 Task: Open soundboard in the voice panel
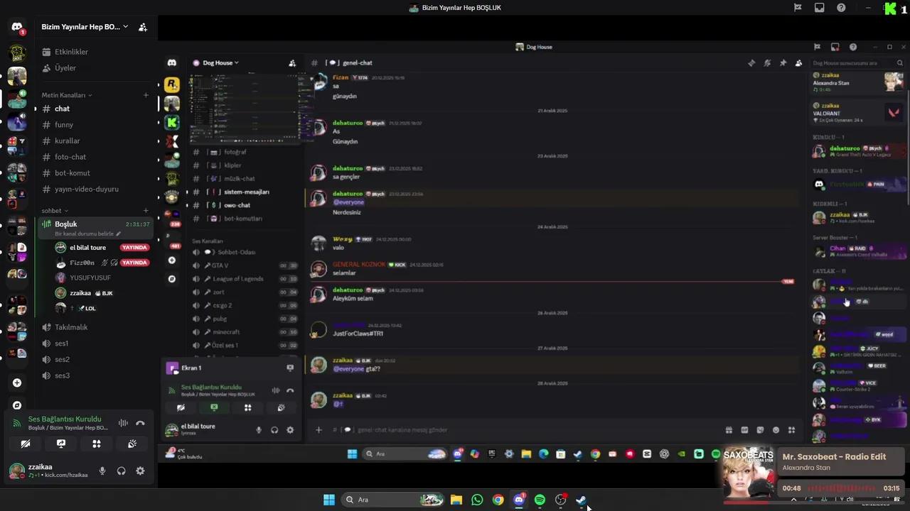pyautogui.click(x=132, y=444)
